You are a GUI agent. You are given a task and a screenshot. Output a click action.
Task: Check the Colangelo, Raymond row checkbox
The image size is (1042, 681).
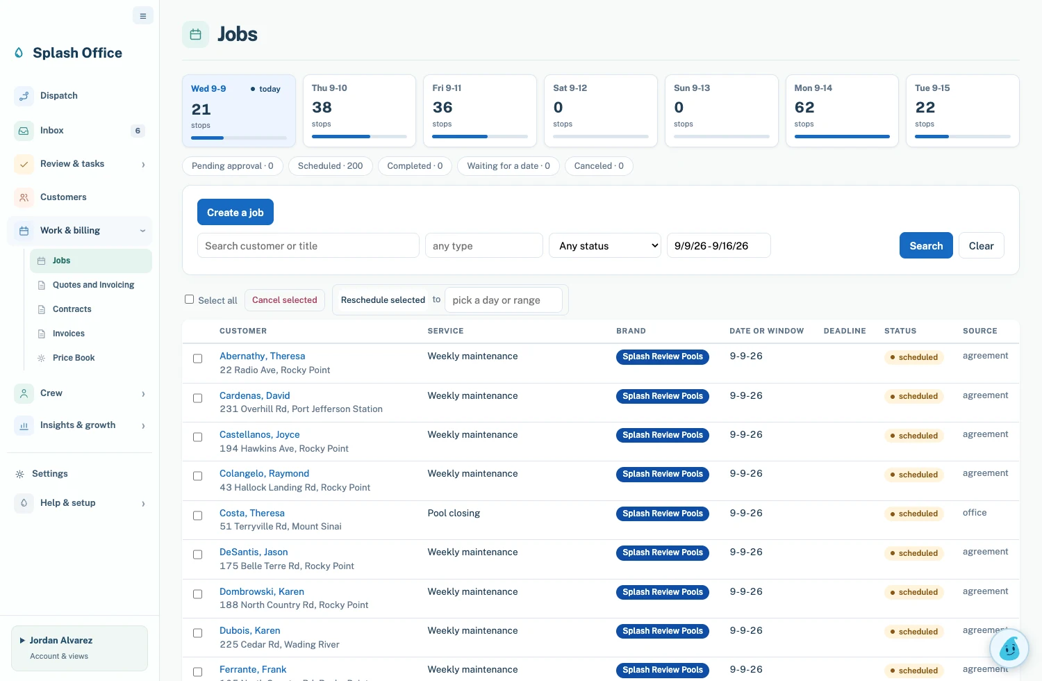click(x=197, y=476)
